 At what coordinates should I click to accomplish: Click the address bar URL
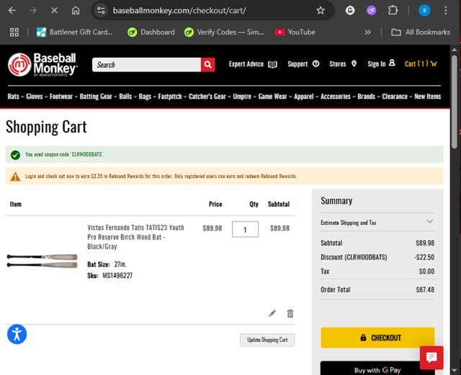point(179,11)
